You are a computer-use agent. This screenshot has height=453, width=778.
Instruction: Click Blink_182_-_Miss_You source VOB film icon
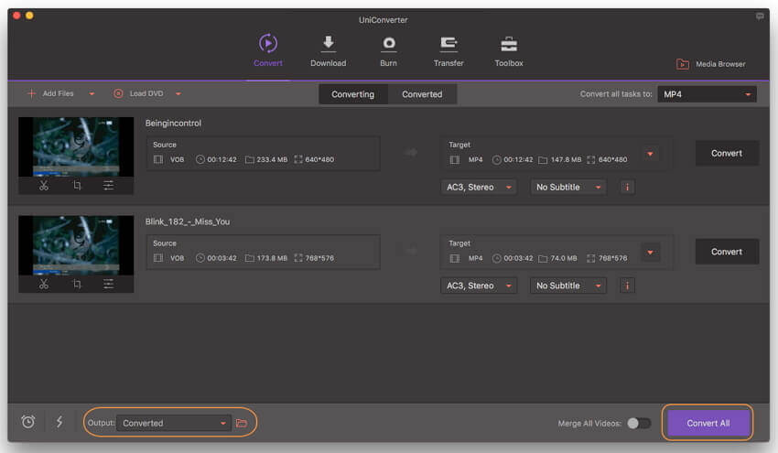click(x=157, y=258)
